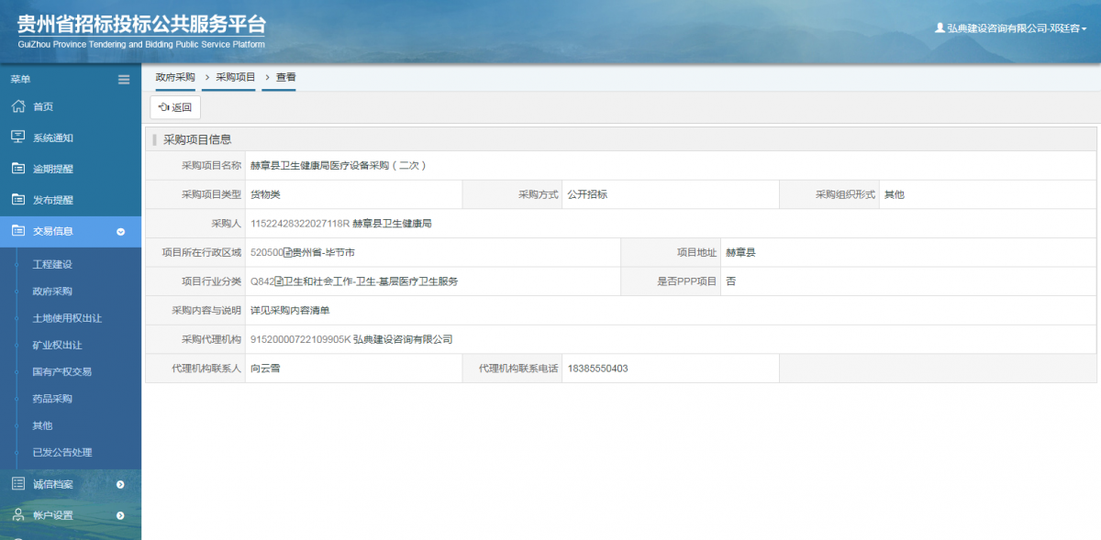This screenshot has width=1101, height=540.
Task: Click the home icon beside 首页
Action: pyautogui.click(x=17, y=106)
